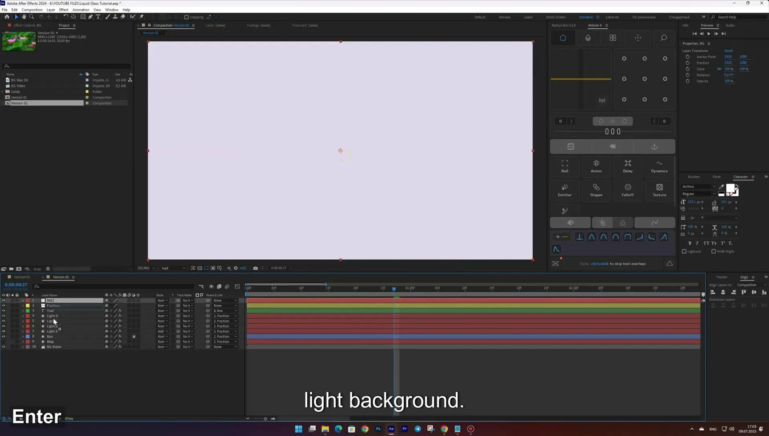769x436 pixels.
Task: Click Motion 4 search magnifier icon
Action: 663,38
